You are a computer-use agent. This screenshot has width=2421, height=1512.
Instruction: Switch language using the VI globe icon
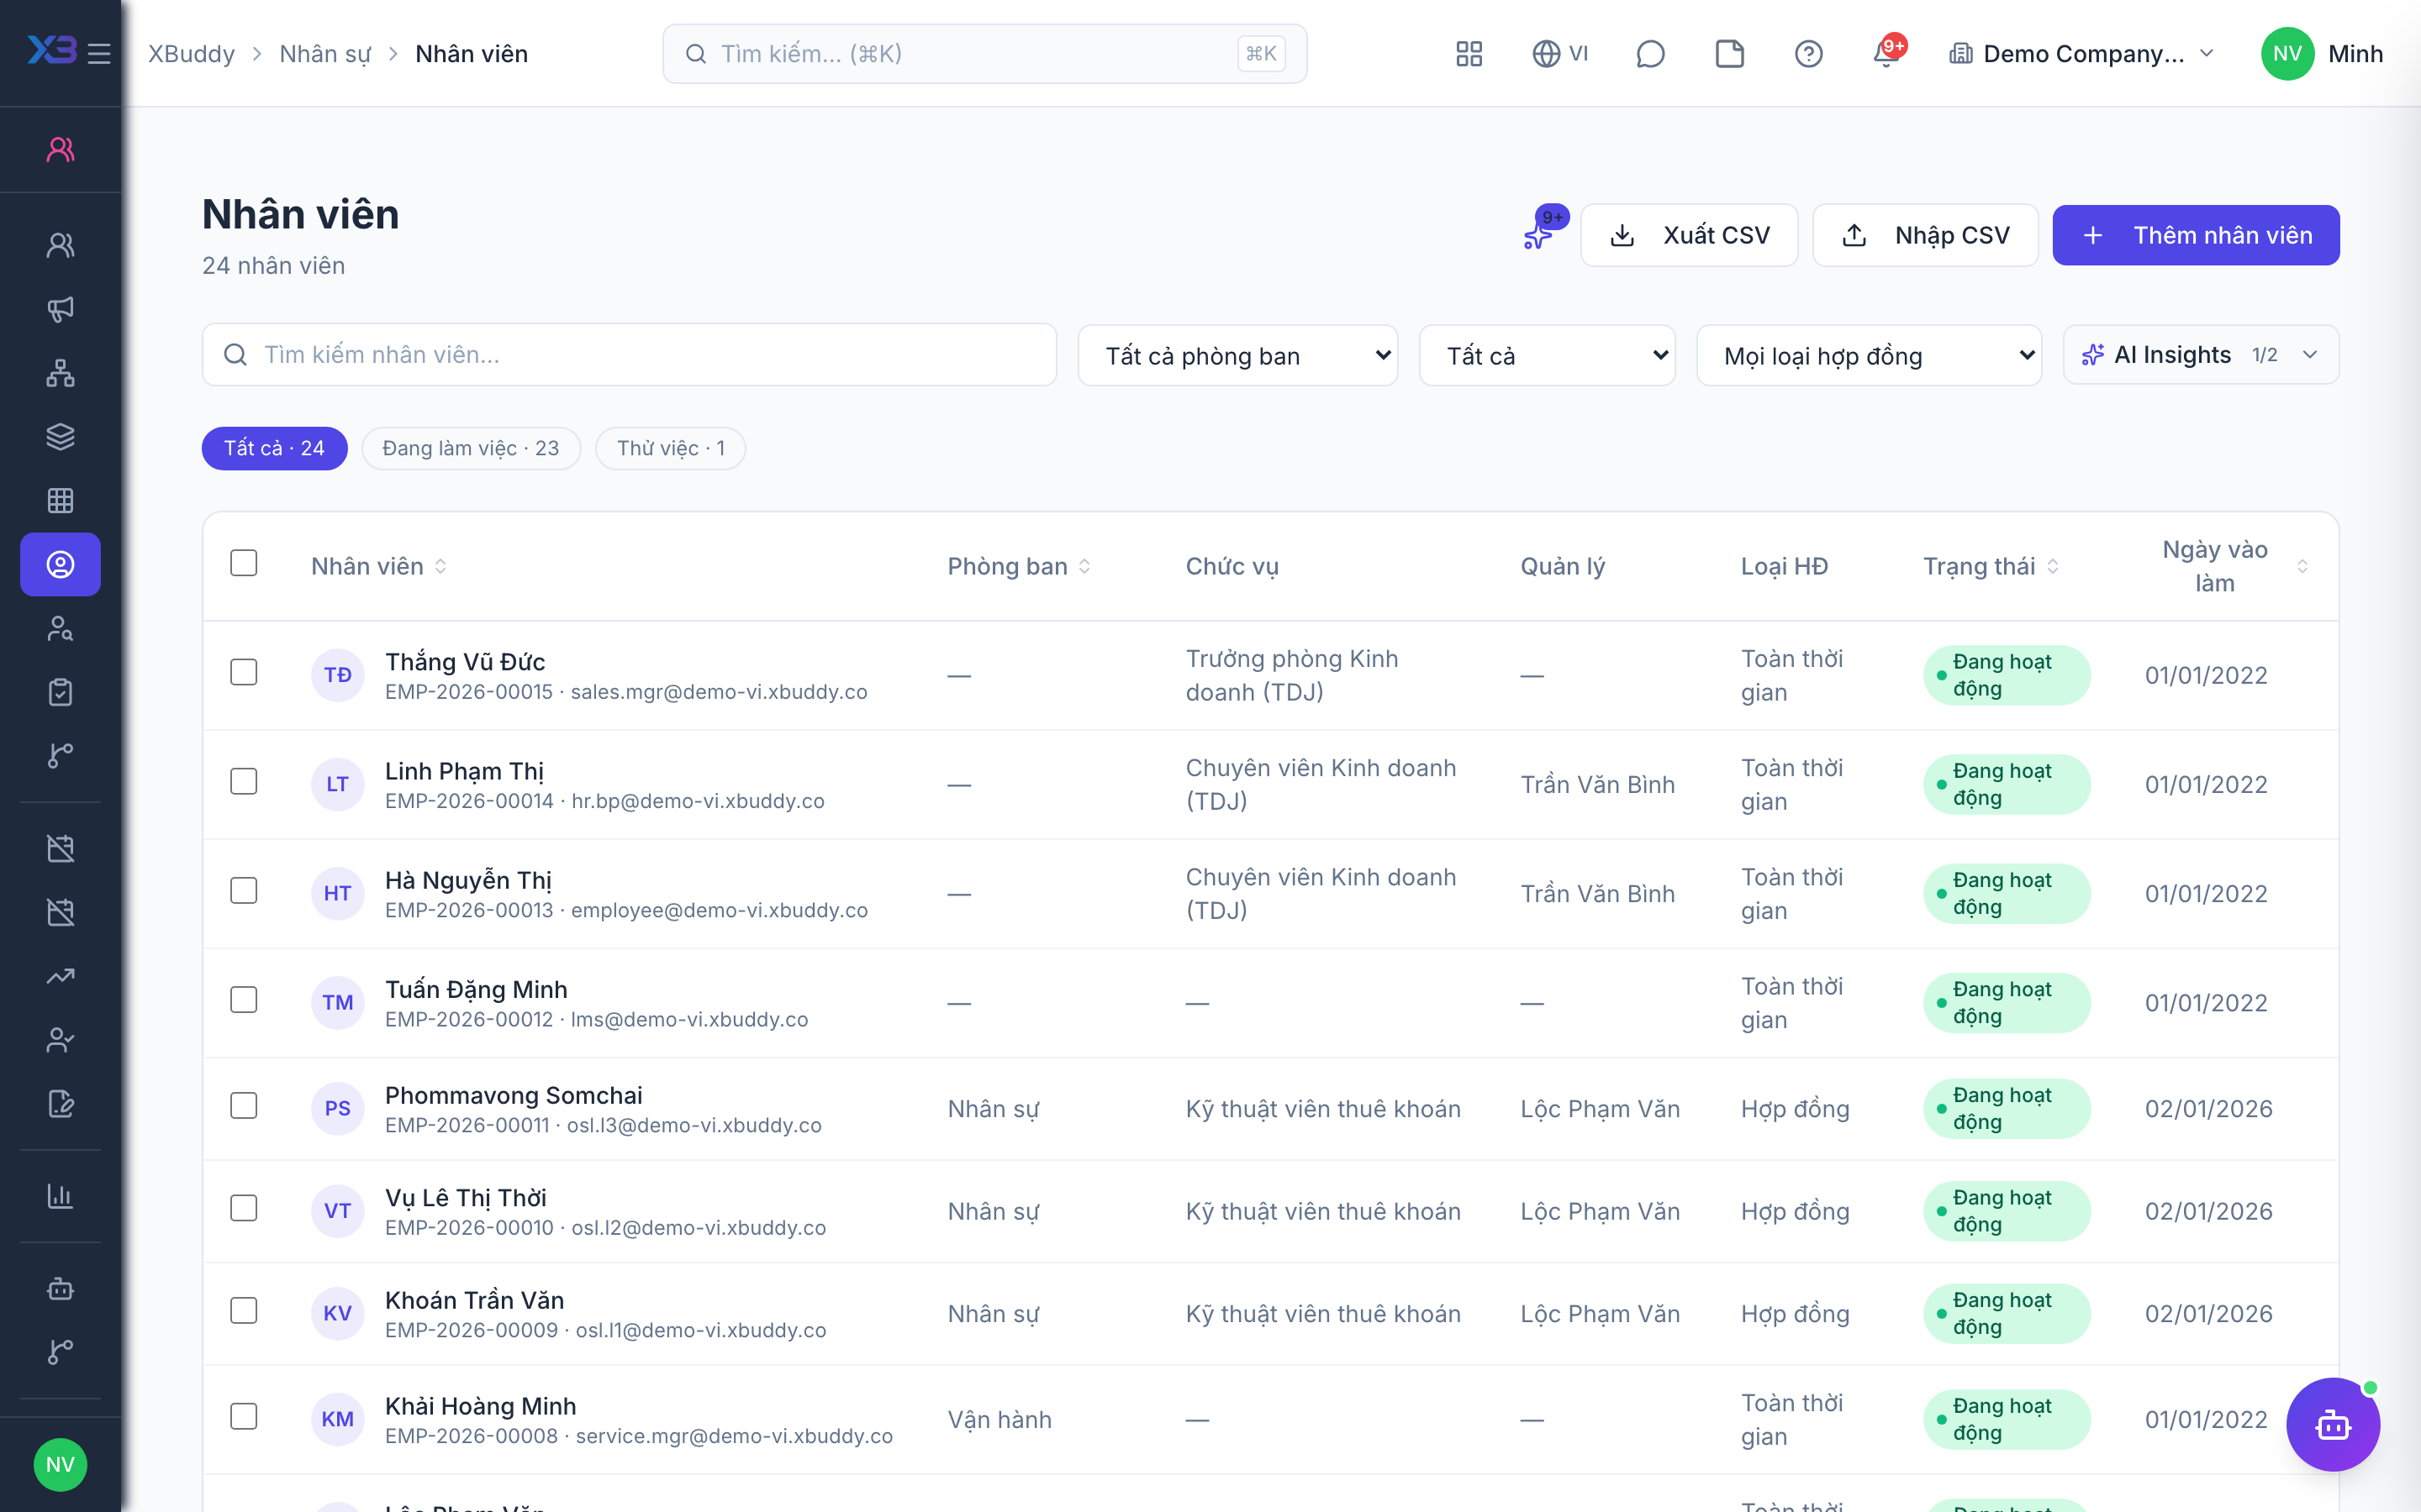point(1559,54)
